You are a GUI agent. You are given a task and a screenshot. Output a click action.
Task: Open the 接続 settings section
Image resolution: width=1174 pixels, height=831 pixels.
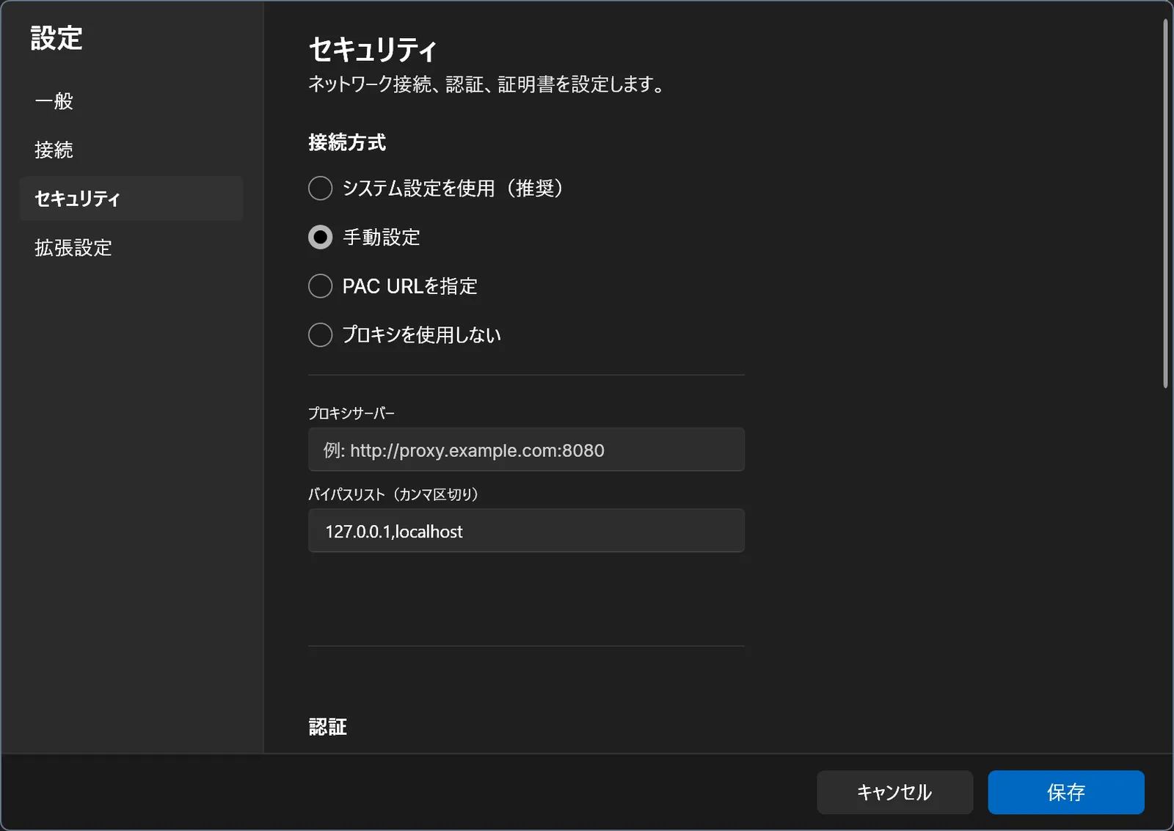pyautogui.click(x=131, y=150)
